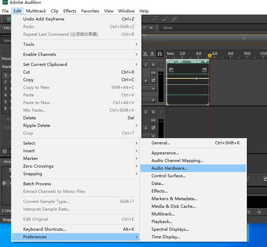This screenshot has width=267, height=247.
Task: Click the yellow playhead marker on timeline
Action: pyautogui.click(x=210, y=56)
